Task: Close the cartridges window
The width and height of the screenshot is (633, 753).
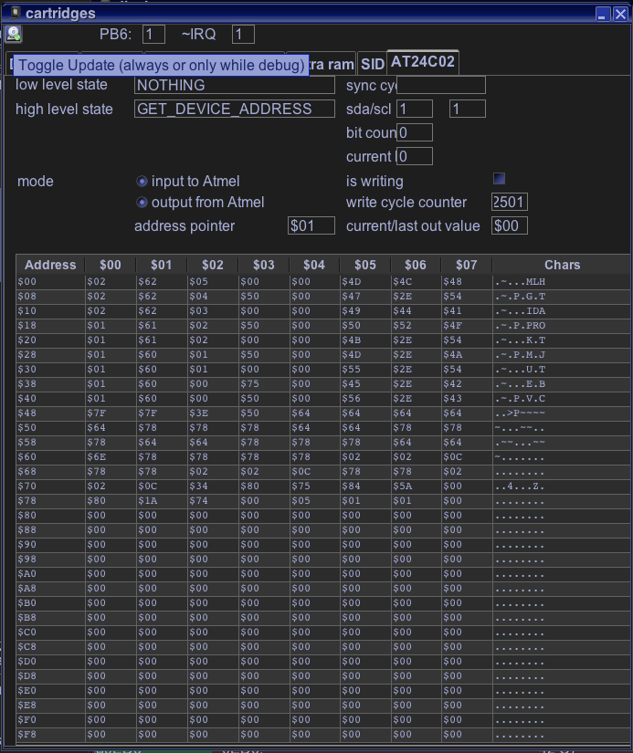Action: (x=621, y=14)
